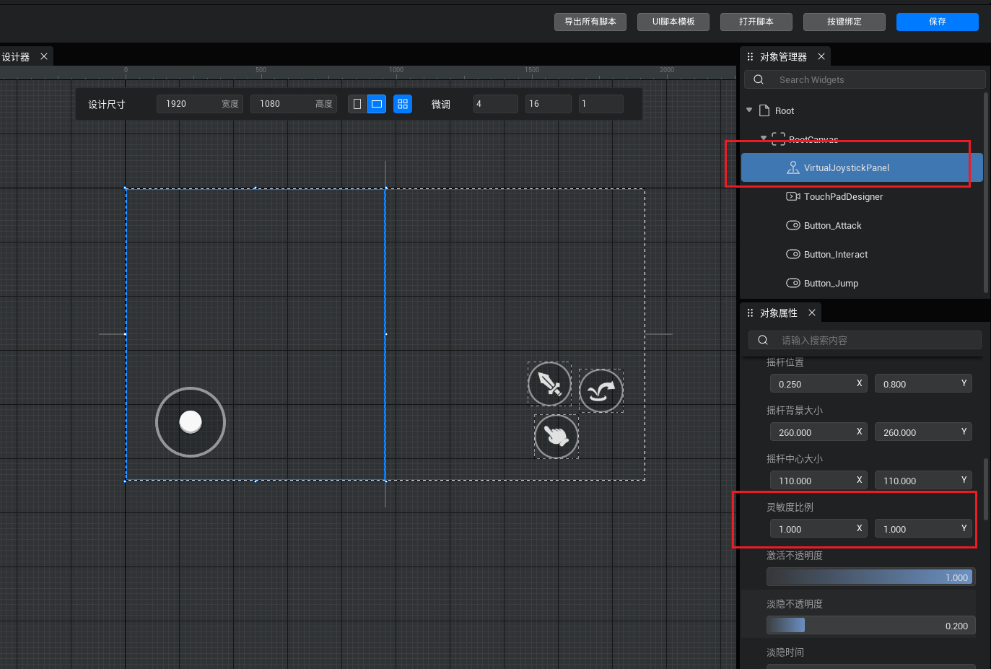Click the TouchPadDesigner icon
The width and height of the screenshot is (991, 669).
pos(793,196)
